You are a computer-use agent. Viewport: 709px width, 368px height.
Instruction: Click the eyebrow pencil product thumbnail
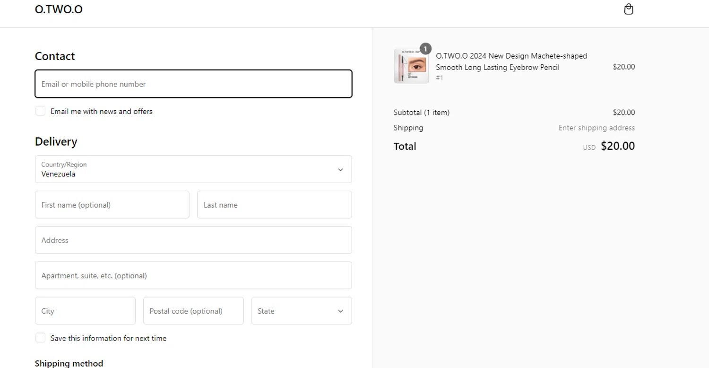click(411, 66)
